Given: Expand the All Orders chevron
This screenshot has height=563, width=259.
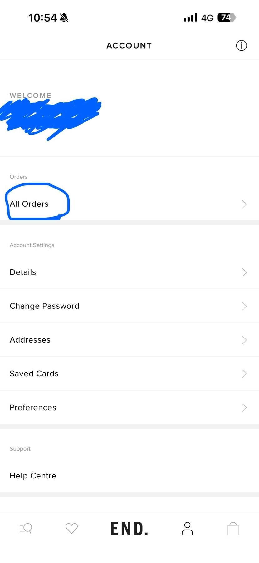Looking at the screenshot, I should click(x=244, y=204).
